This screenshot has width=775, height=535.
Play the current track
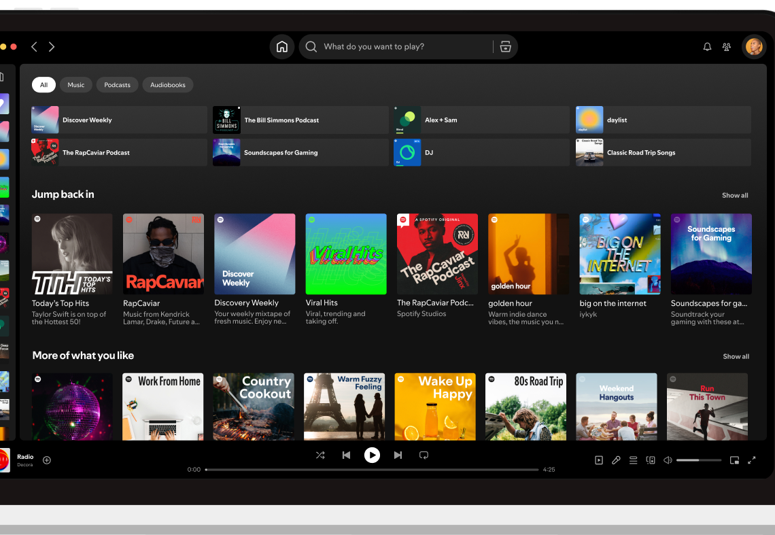(372, 455)
